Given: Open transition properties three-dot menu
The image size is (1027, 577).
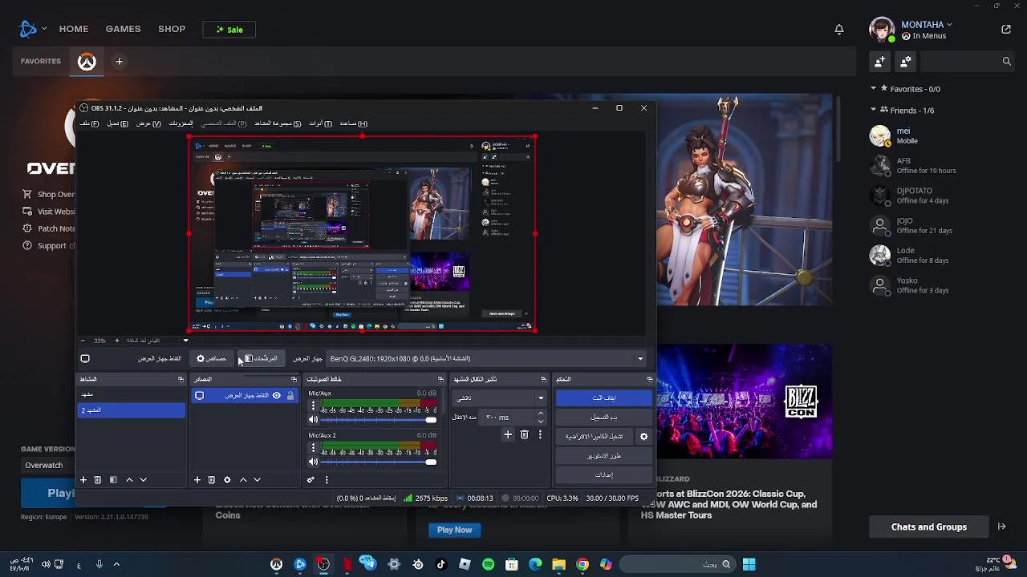Looking at the screenshot, I should click(x=540, y=434).
